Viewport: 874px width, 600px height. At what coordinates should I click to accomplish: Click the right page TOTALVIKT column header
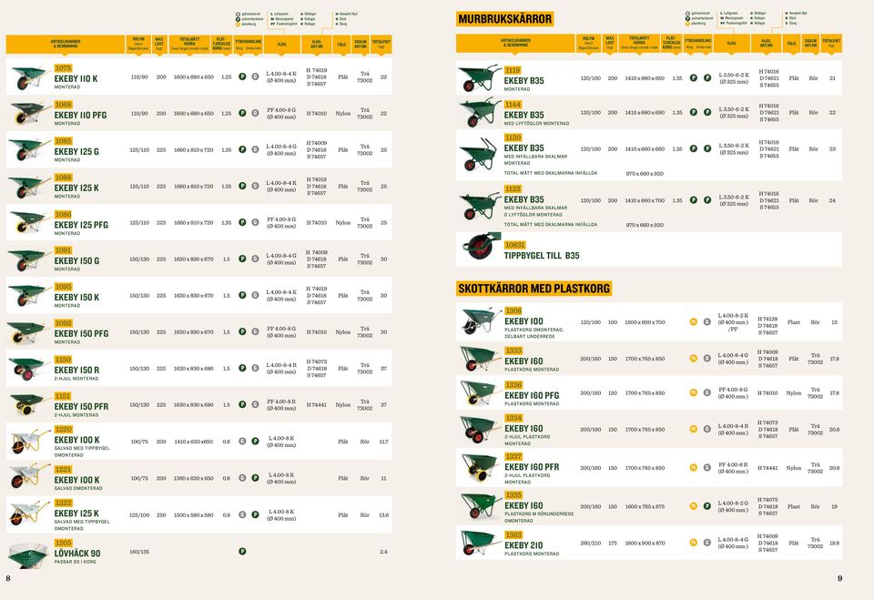coord(831,43)
